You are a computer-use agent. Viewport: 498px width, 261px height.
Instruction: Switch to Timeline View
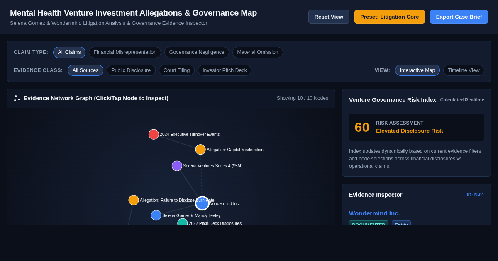(x=464, y=70)
